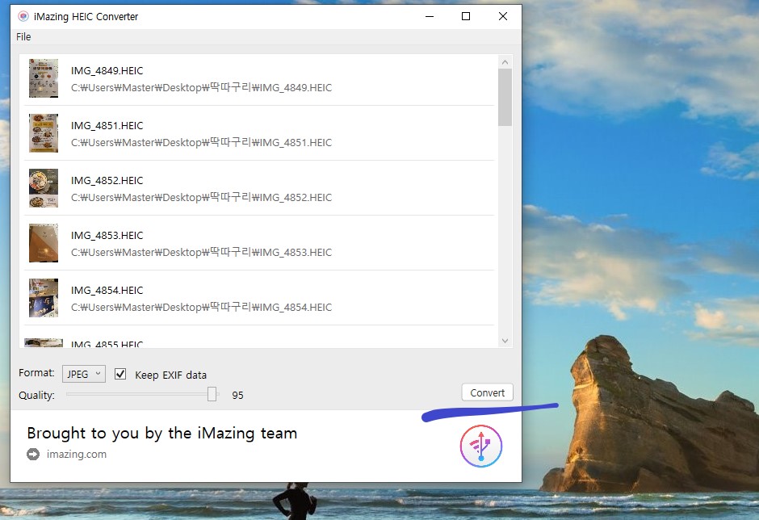This screenshot has height=520, width=759.
Task: Minimize the iMazing HEIC Converter window
Action: coord(430,16)
